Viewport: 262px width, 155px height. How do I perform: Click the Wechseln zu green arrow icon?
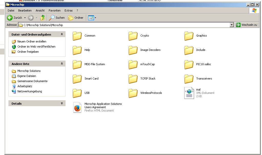point(238,25)
